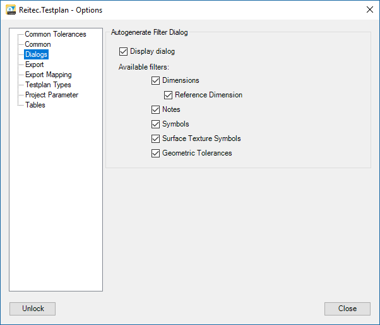The width and height of the screenshot is (380, 325).
Task: Select Testplan Types in the tree
Action: point(48,85)
